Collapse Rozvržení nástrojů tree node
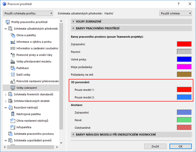The height and width of the screenshot is (152, 196). click(6, 108)
